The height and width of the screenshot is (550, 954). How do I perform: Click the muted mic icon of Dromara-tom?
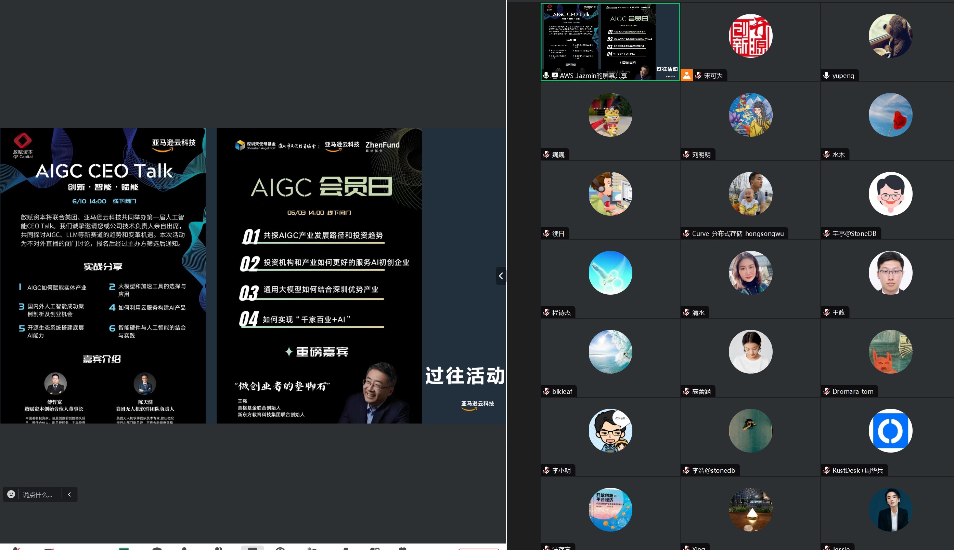[x=827, y=391]
